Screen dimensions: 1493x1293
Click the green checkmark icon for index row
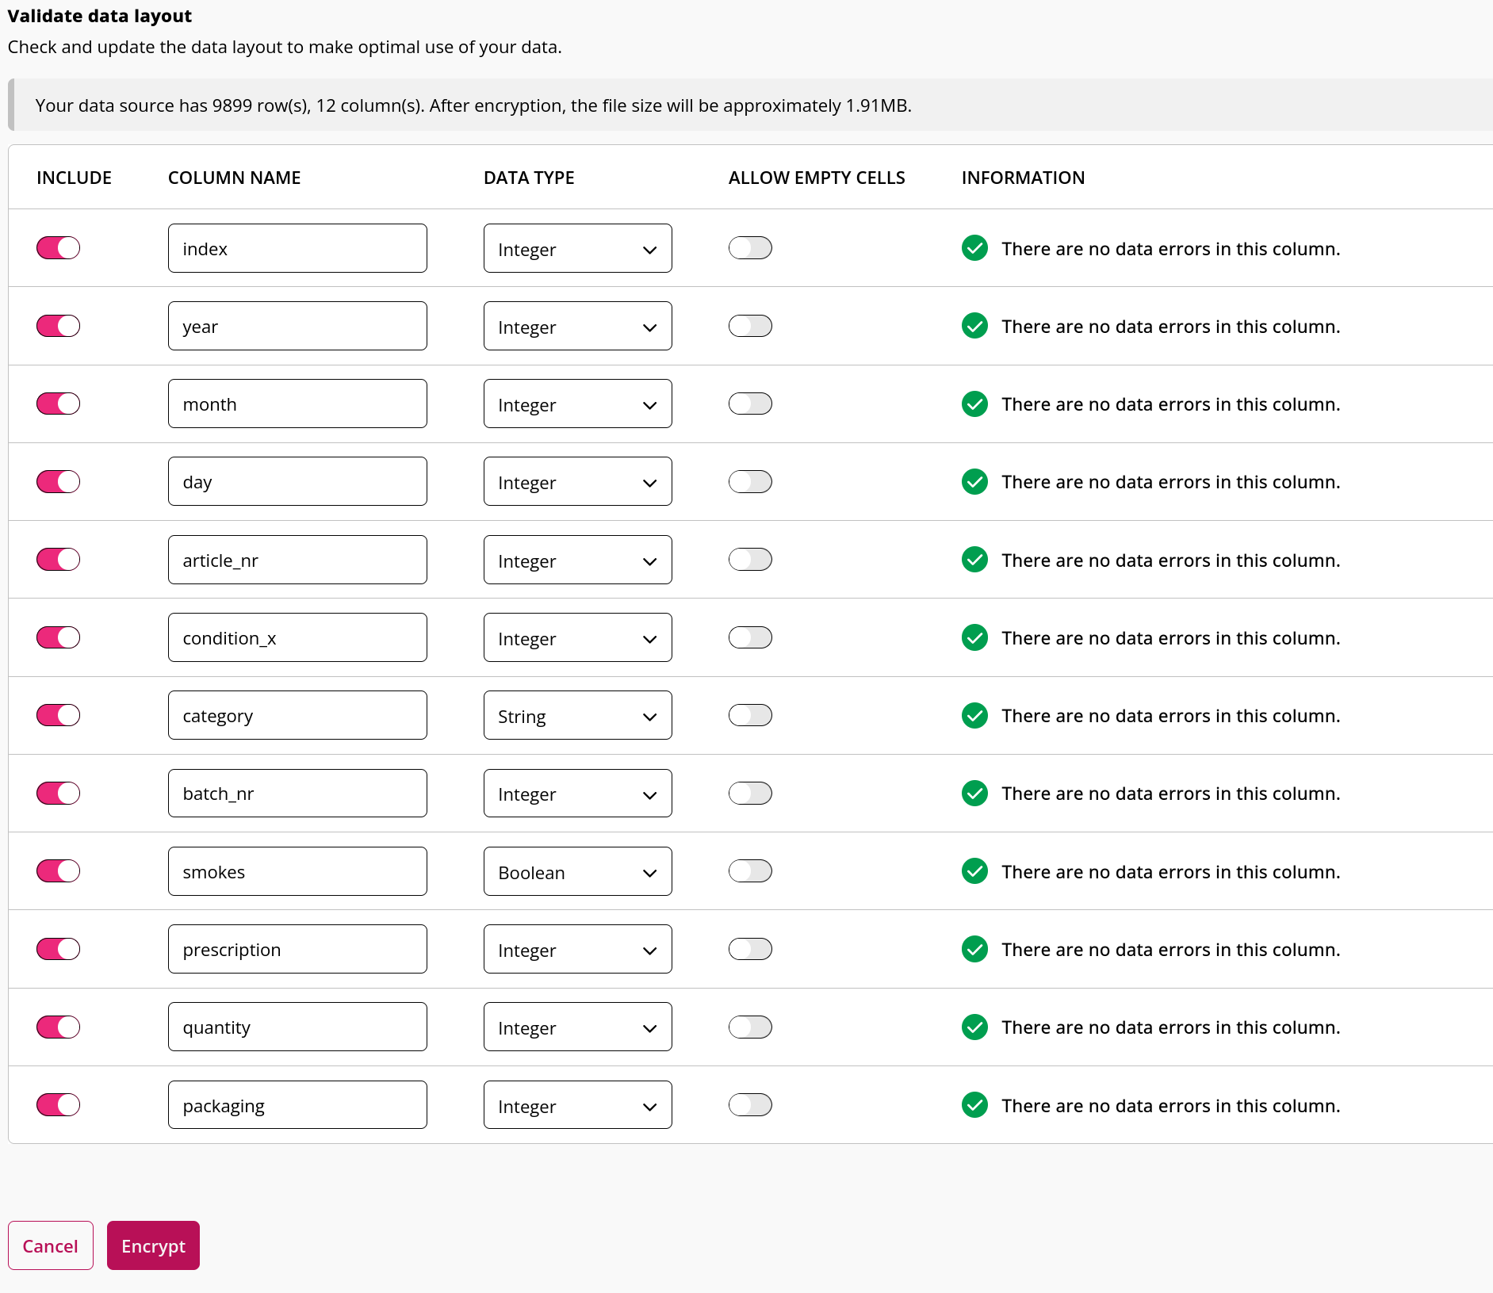[974, 248]
